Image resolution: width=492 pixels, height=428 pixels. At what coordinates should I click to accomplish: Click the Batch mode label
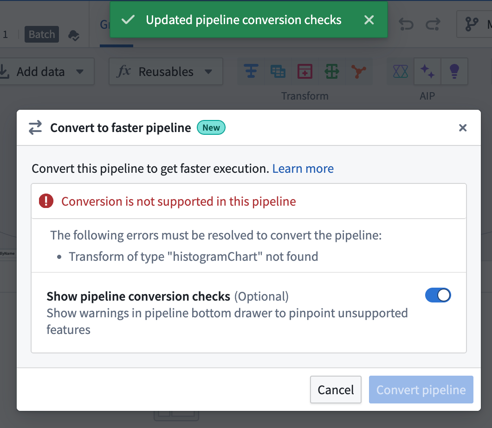[x=41, y=34]
